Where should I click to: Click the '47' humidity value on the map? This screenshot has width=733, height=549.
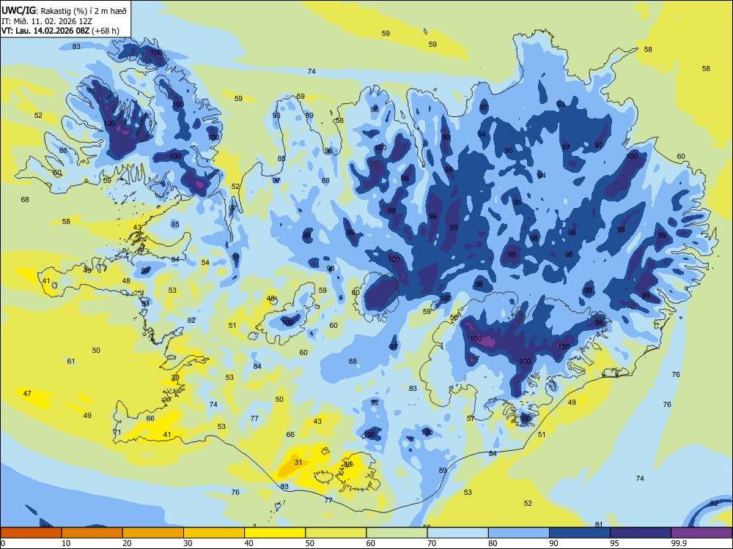(27, 394)
